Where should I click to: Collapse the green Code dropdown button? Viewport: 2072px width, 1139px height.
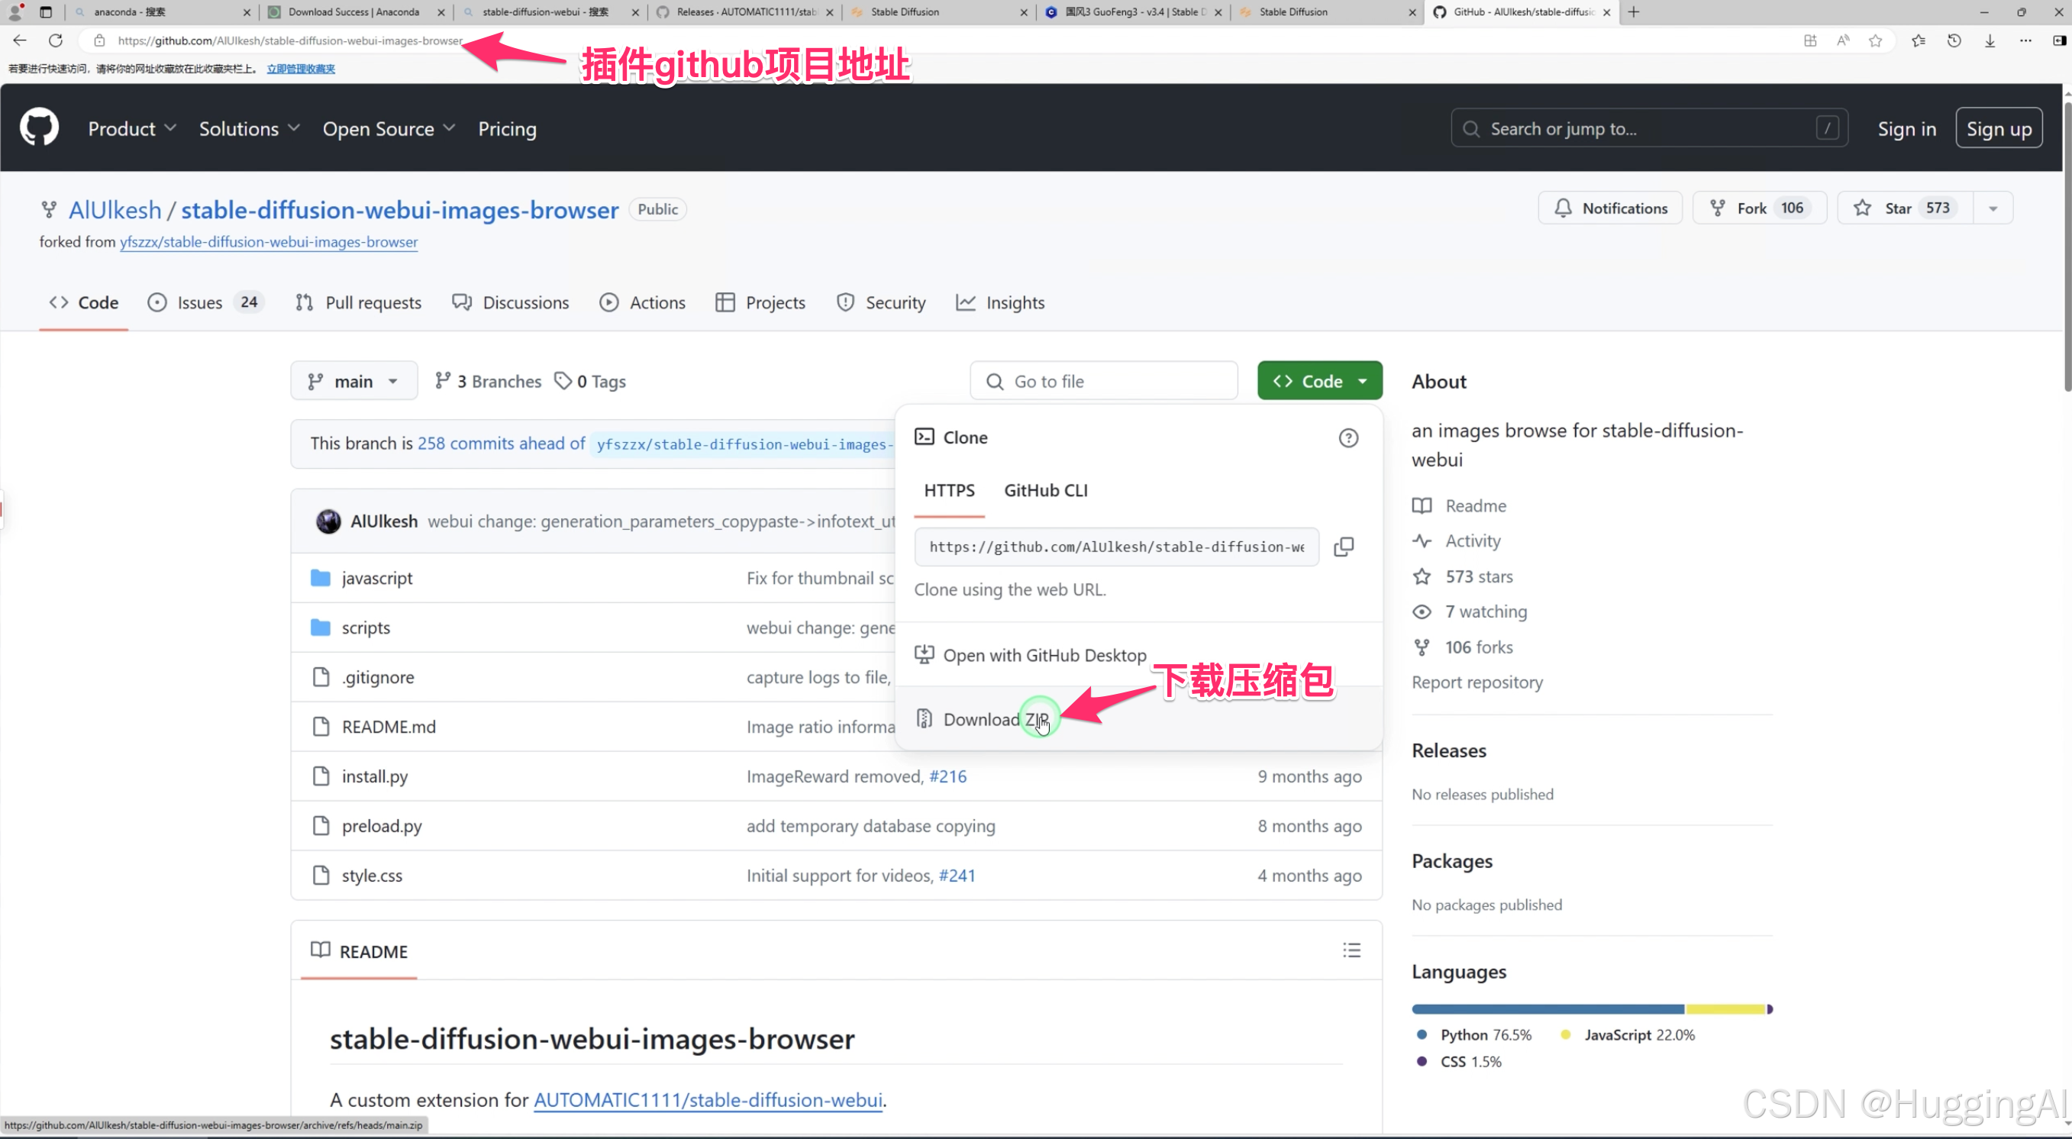click(x=1319, y=381)
